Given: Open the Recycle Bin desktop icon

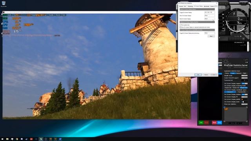Looking at the screenshot, I should click(4, 4).
